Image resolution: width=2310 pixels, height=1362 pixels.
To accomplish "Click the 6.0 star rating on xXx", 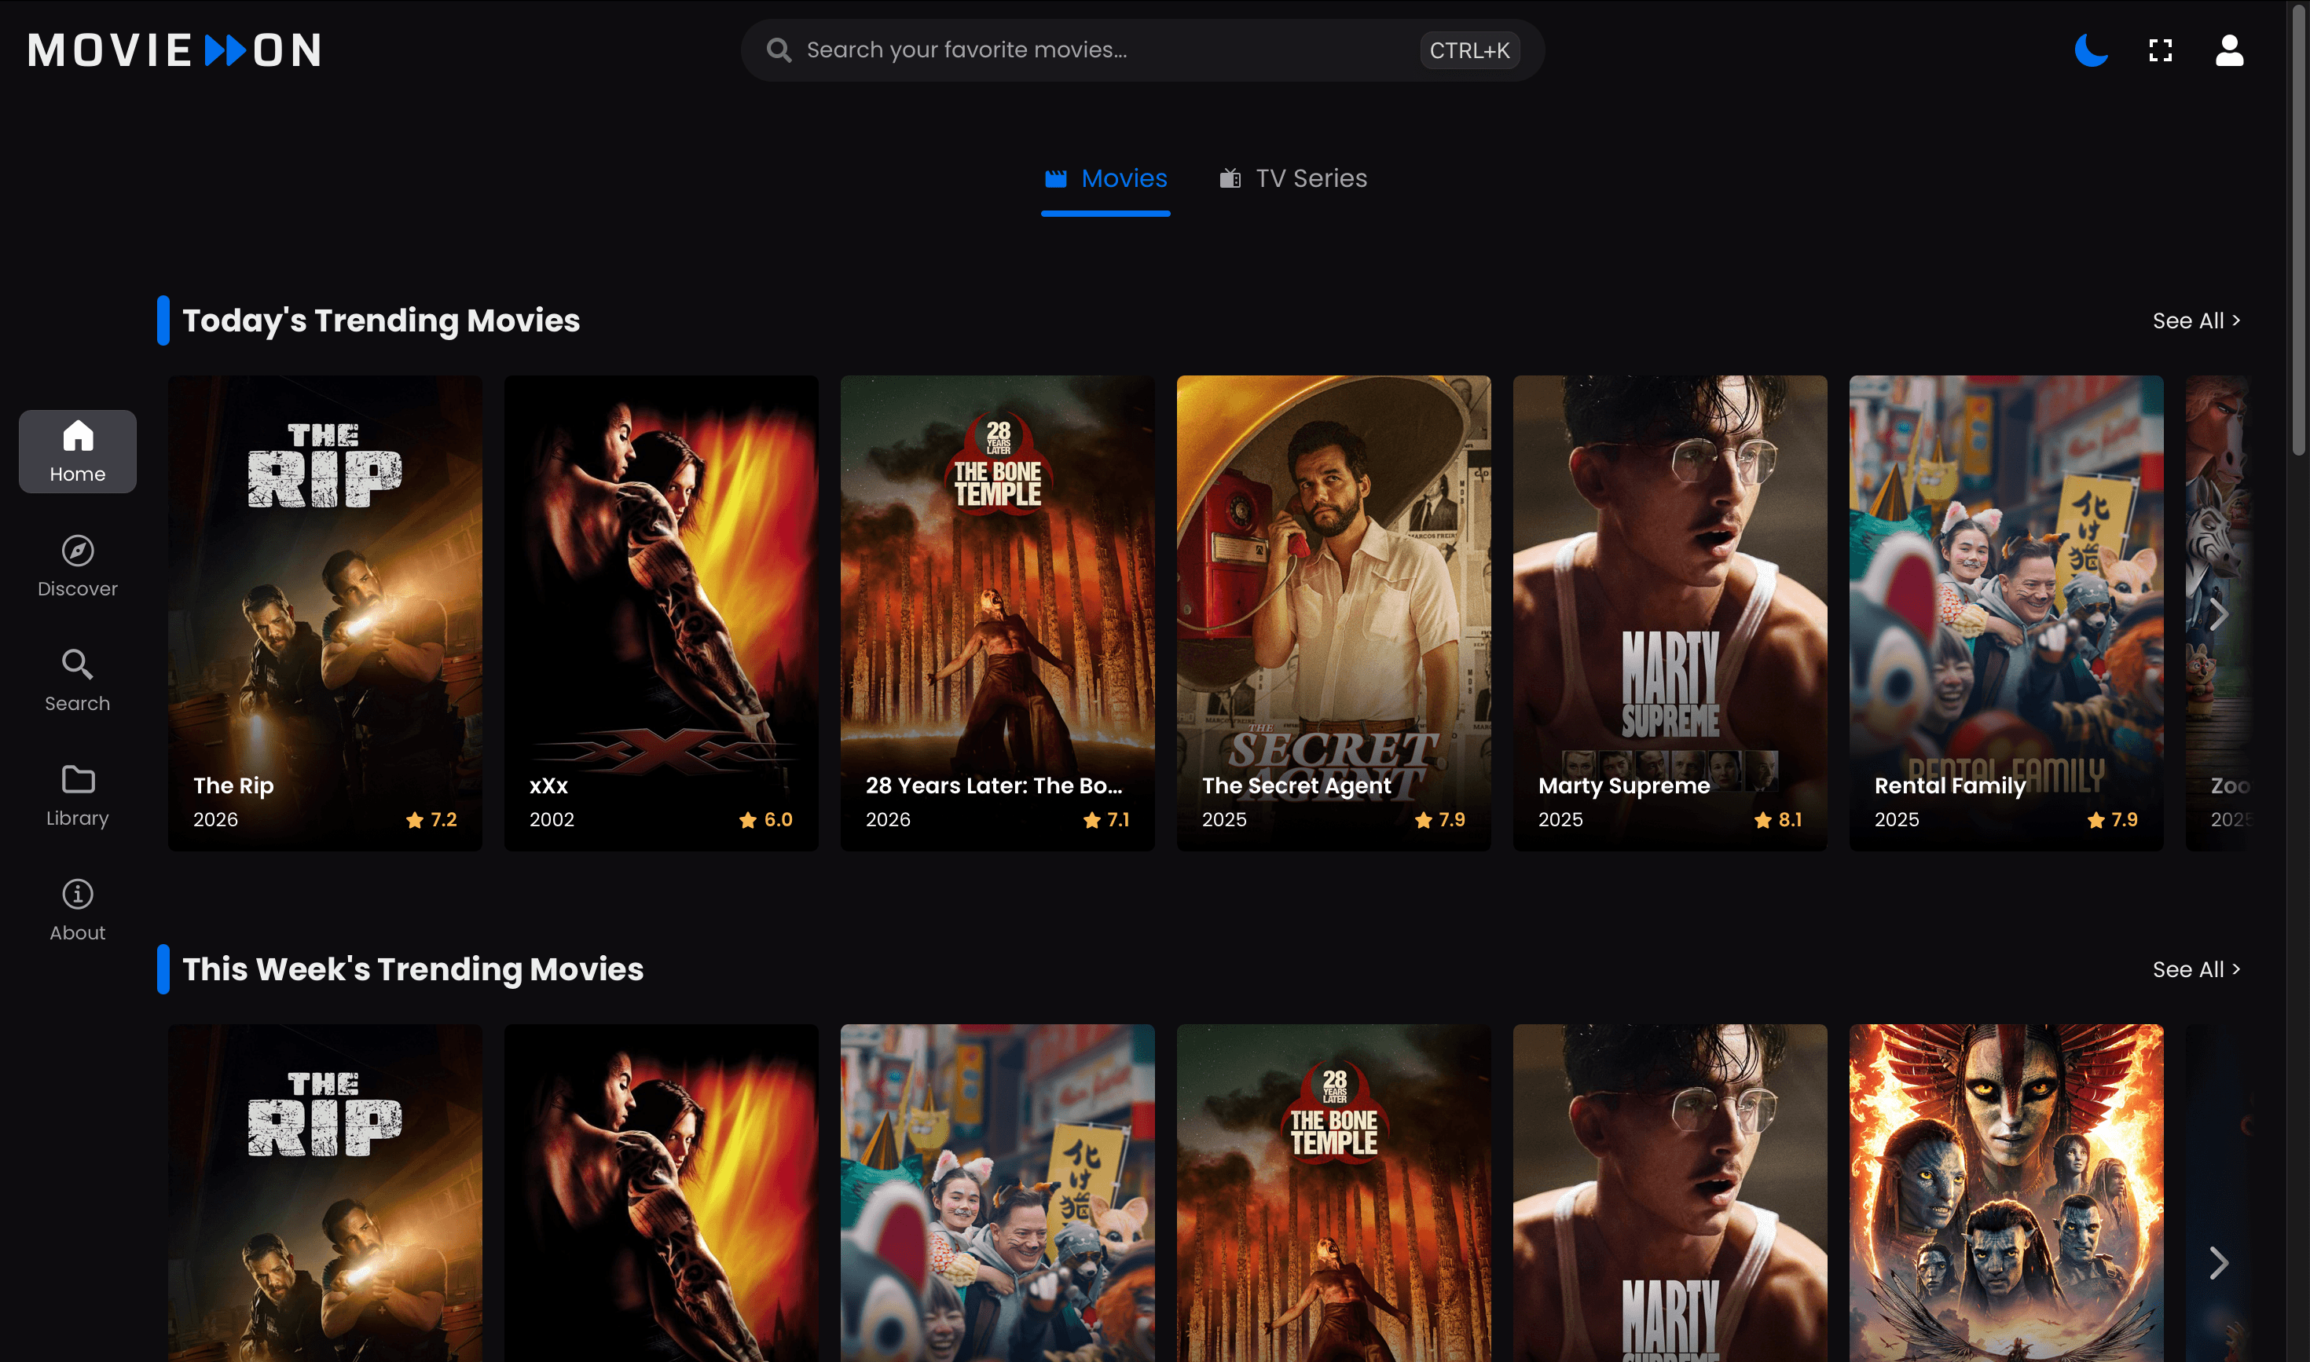I will 766,819.
